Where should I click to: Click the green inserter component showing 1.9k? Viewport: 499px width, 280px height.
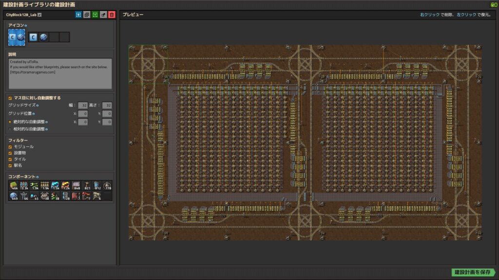(35, 186)
